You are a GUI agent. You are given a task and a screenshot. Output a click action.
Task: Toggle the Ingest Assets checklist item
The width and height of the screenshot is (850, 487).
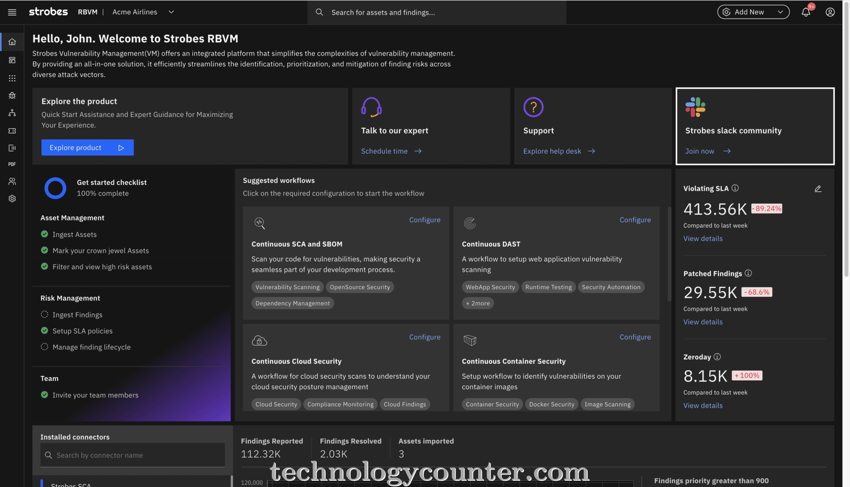click(44, 234)
